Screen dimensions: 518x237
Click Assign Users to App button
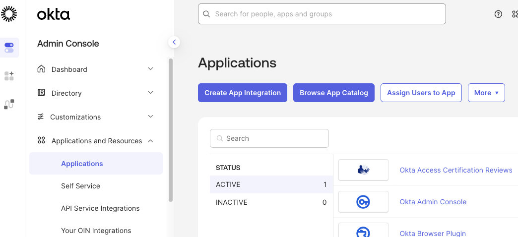[421, 93]
